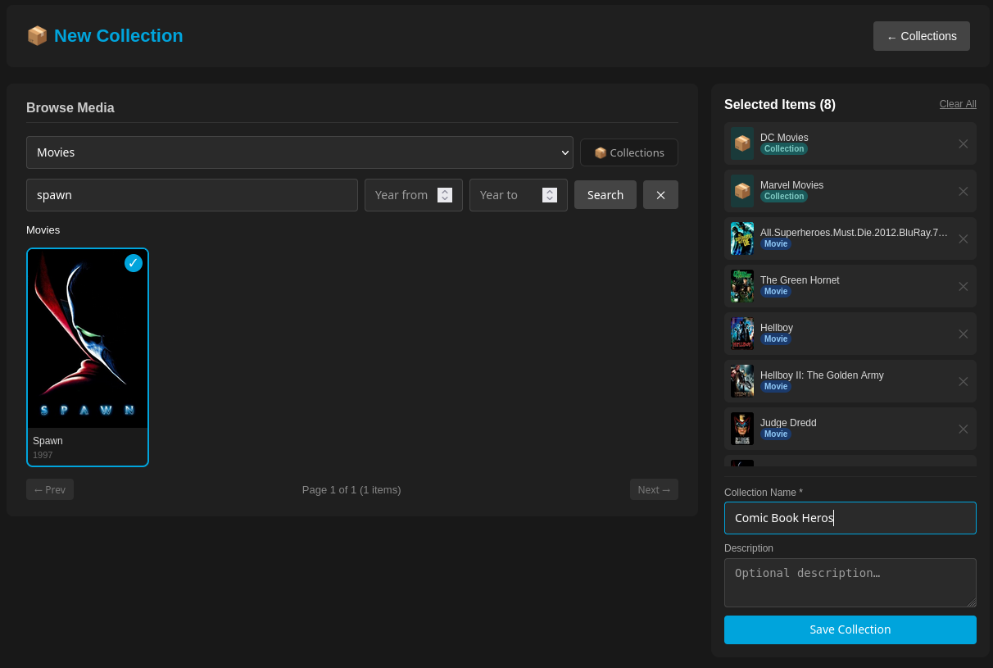This screenshot has height=668, width=993.
Task: Click the Browse Media heading
Action: click(x=70, y=107)
